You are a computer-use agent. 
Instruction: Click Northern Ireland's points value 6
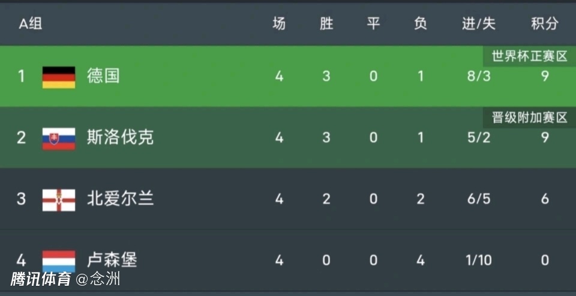tap(544, 199)
